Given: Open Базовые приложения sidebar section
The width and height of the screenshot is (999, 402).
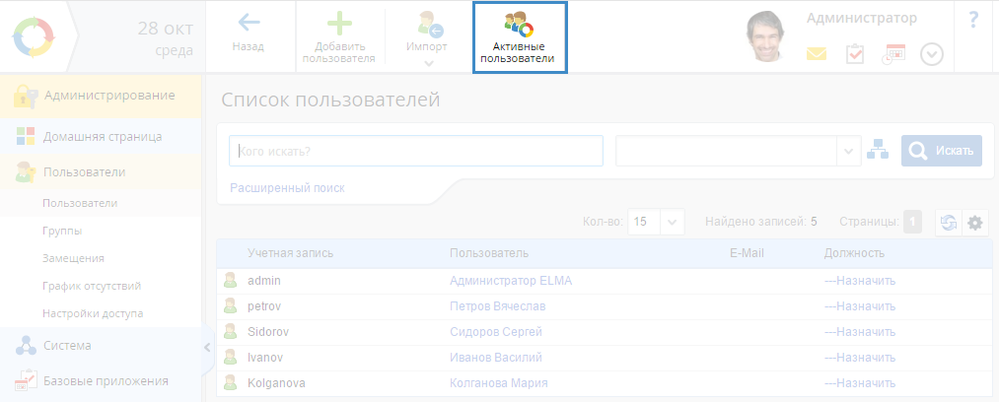Looking at the screenshot, I should pos(101,381).
